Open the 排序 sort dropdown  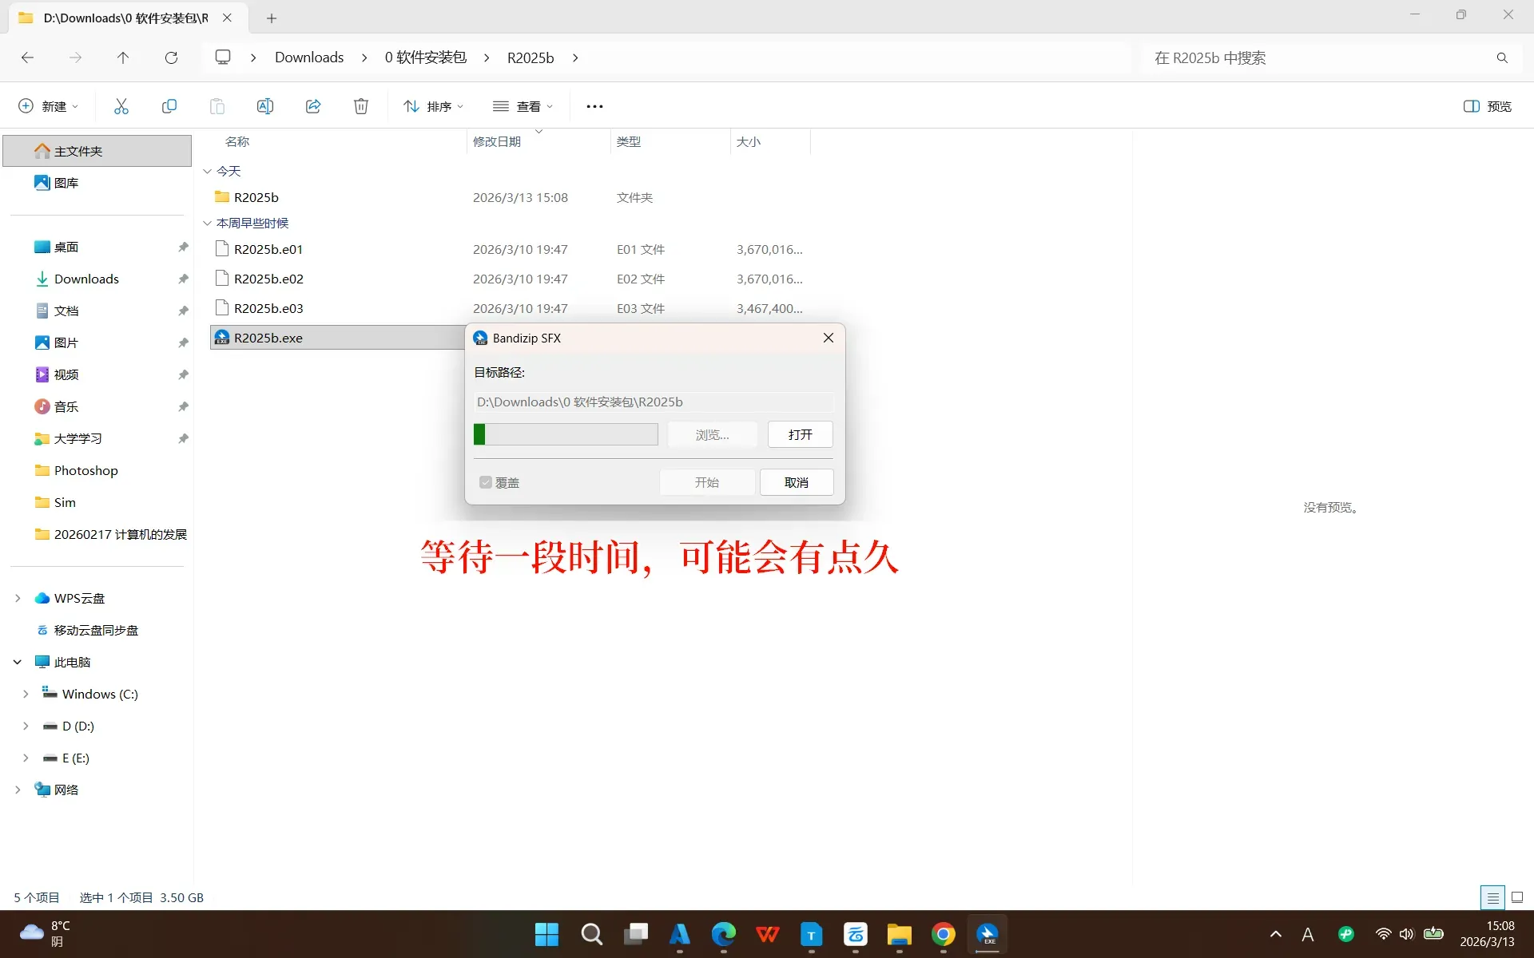pos(432,105)
